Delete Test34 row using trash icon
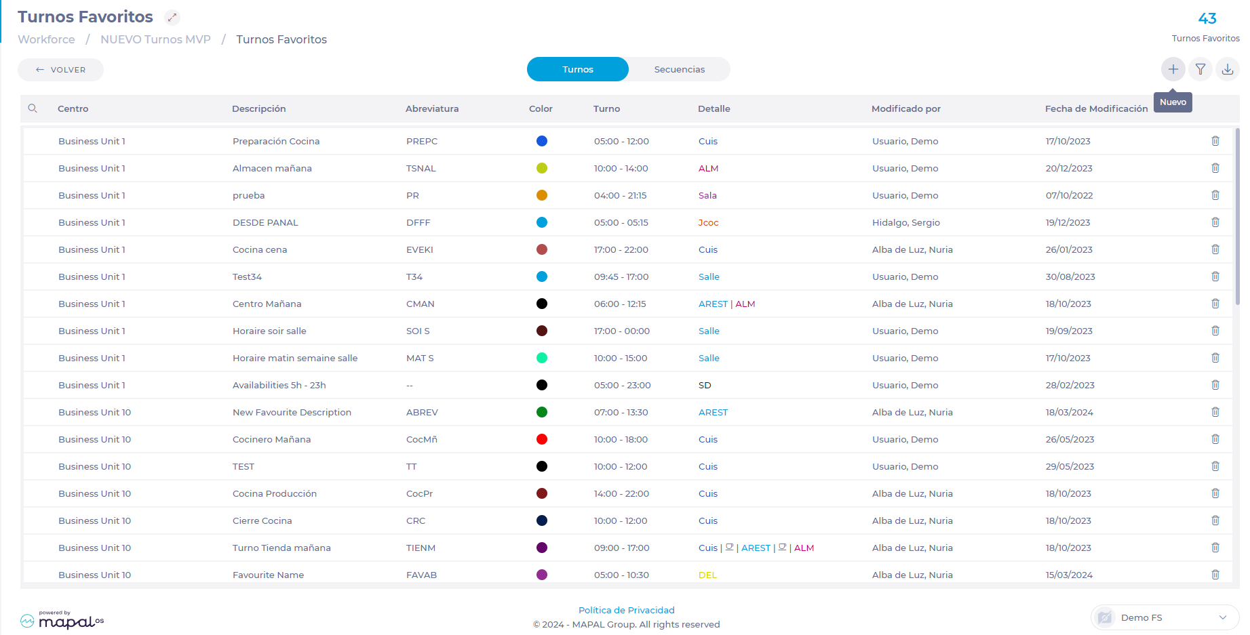Image resolution: width=1250 pixels, height=635 pixels. (1215, 276)
